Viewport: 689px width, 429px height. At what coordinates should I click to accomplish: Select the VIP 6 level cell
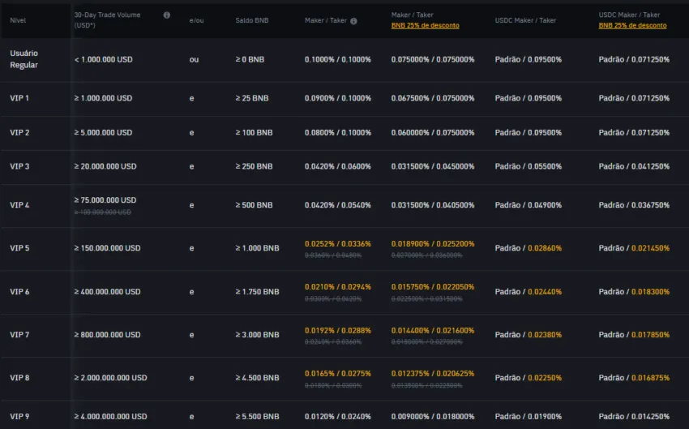click(19, 291)
